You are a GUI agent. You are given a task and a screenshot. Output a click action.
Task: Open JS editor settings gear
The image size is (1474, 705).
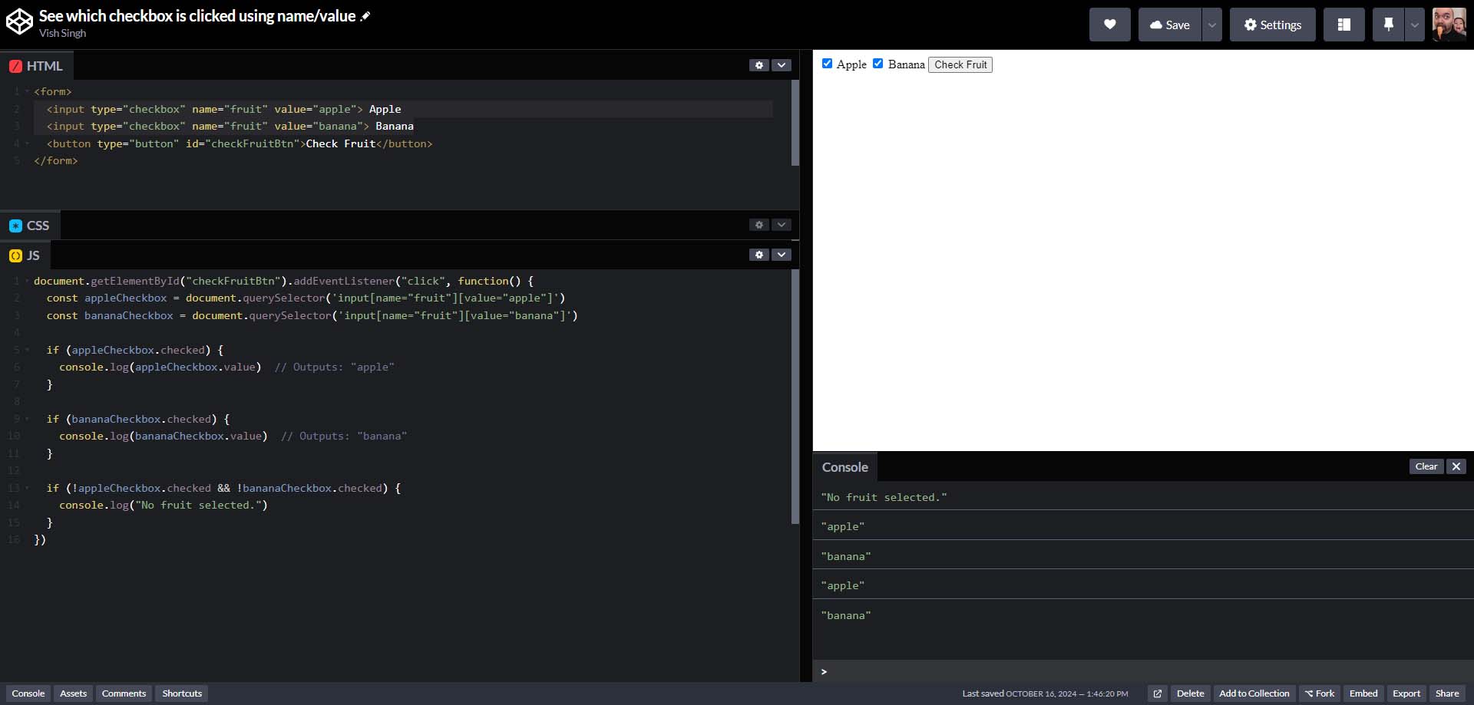click(758, 255)
